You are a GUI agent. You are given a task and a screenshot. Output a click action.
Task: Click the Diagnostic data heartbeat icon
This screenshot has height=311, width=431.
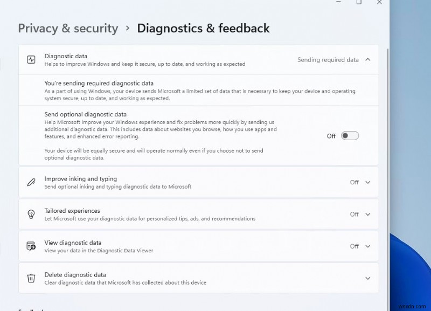tap(31, 60)
